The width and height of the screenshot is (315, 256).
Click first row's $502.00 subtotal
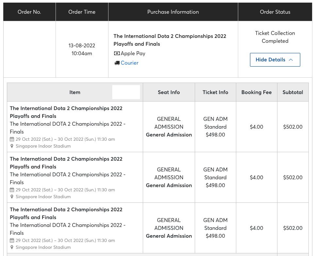click(293, 127)
